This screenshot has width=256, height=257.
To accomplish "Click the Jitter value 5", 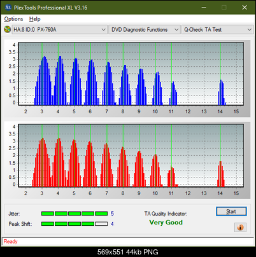I will 112,214.
